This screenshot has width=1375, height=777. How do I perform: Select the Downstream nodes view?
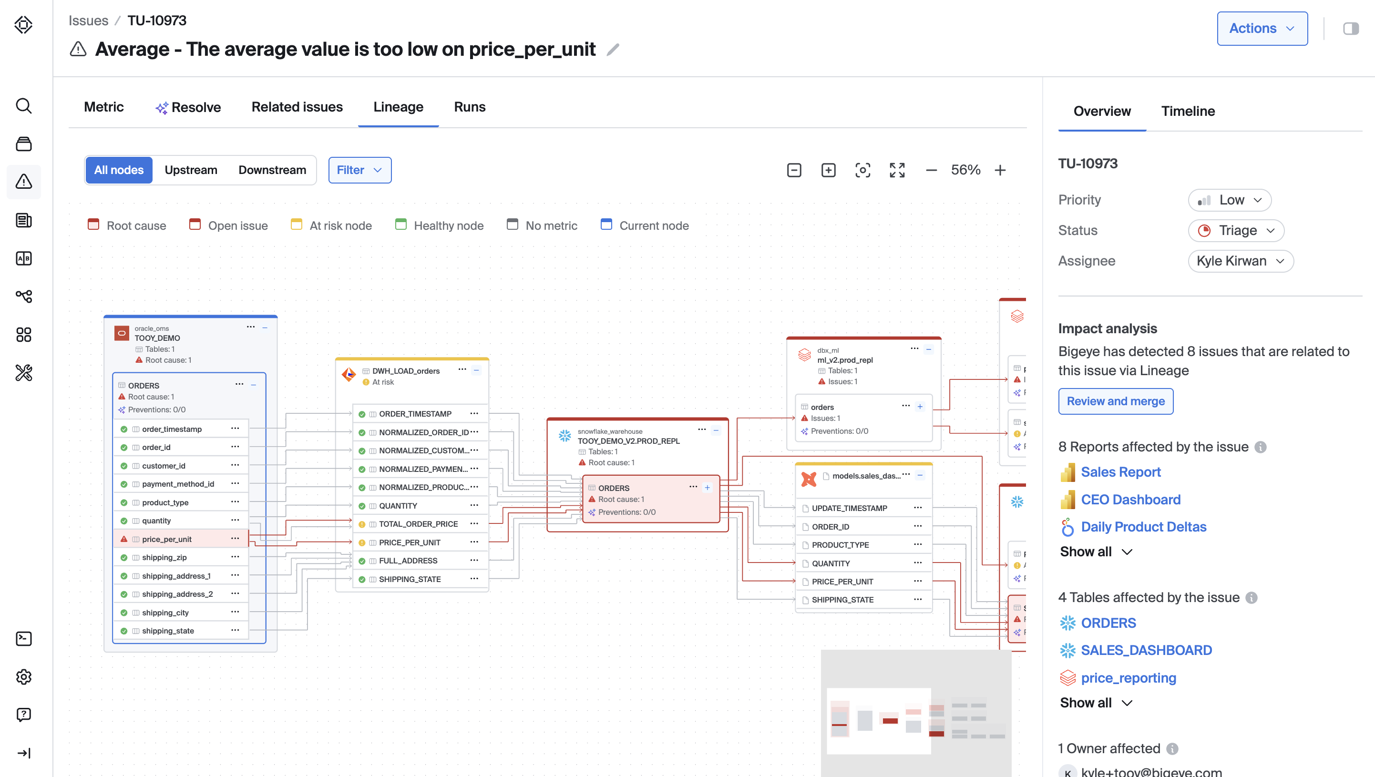(272, 170)
